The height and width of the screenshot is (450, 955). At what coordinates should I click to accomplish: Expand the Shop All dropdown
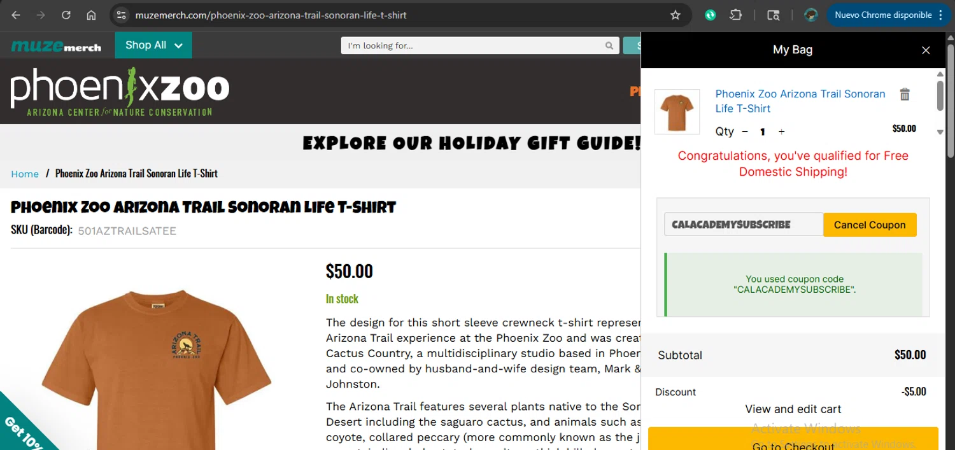[x=153, y=45]
